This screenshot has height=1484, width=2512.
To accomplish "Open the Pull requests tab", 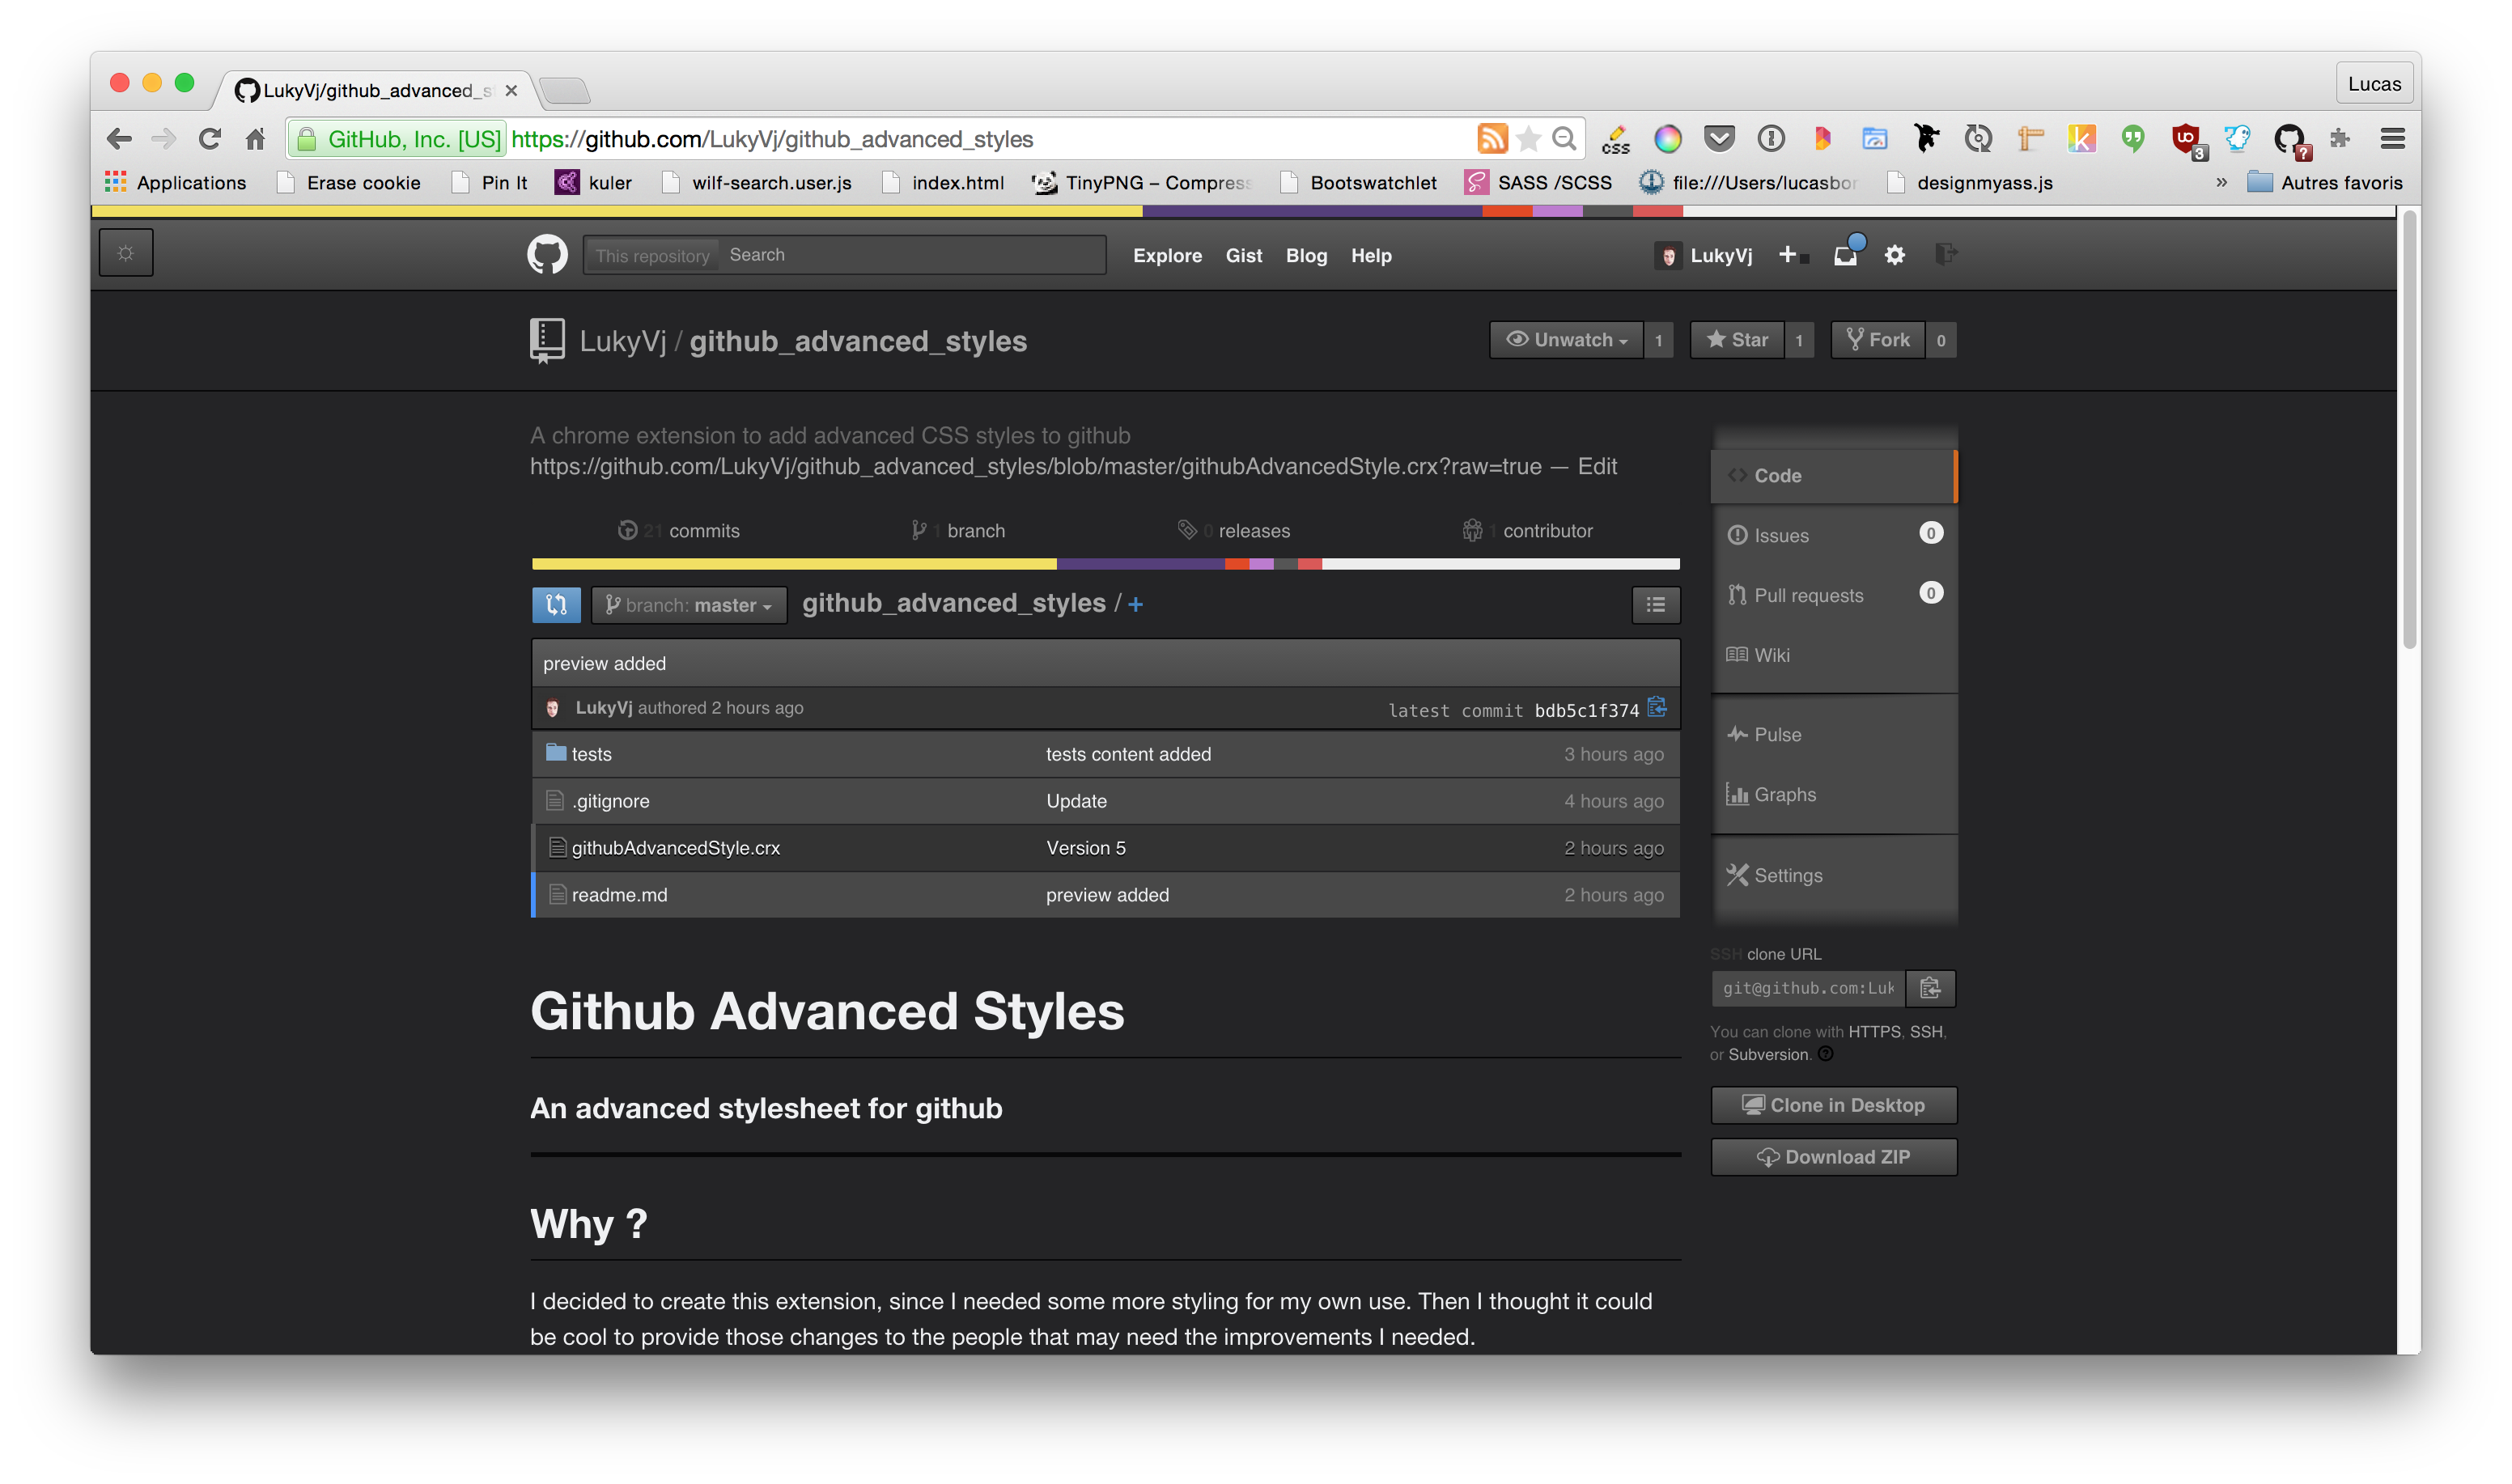I will (x=1833, y=595).
